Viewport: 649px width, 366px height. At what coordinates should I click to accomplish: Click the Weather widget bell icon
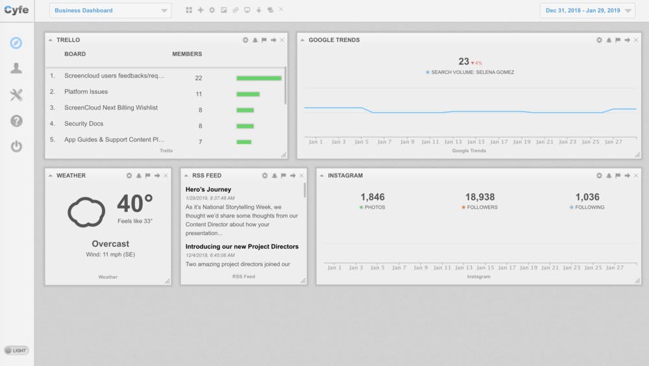[139, 176]
